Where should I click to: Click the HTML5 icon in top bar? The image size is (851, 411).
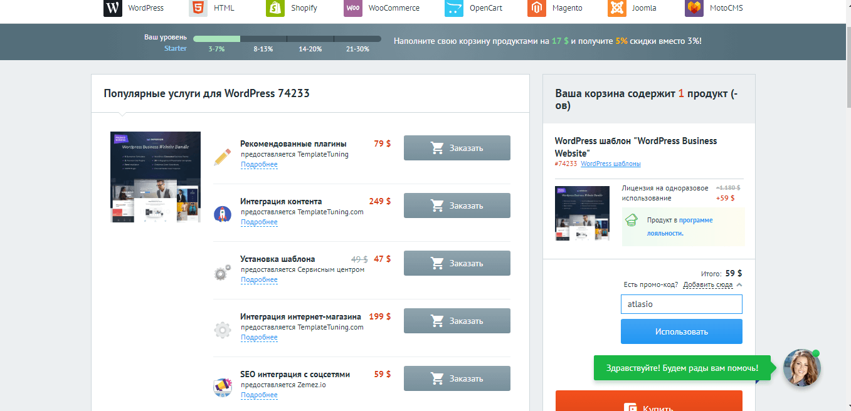pos(198,8)
